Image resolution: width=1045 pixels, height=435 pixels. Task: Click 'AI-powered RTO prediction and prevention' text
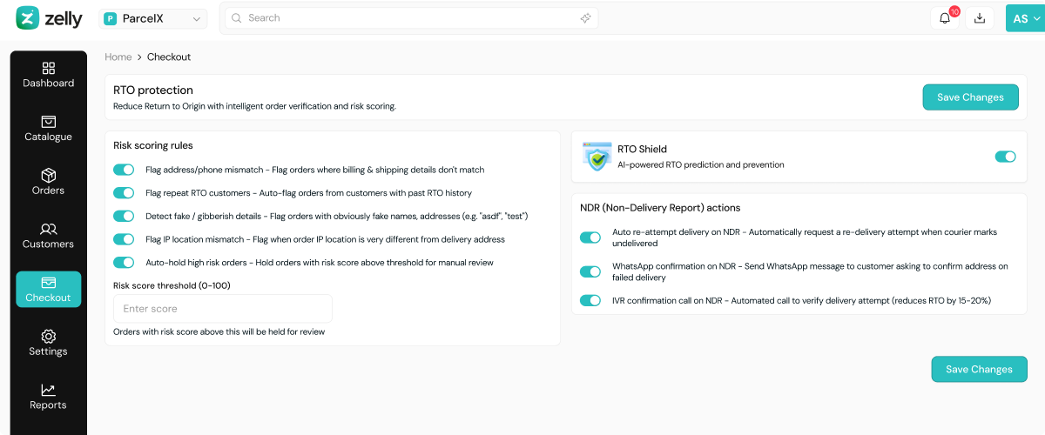point(701,164)
